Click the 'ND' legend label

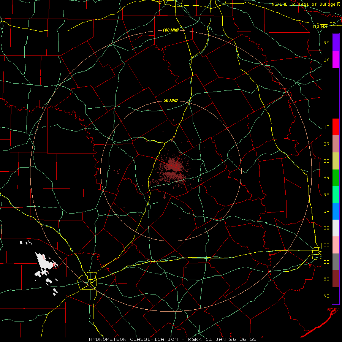click(326, 296)
